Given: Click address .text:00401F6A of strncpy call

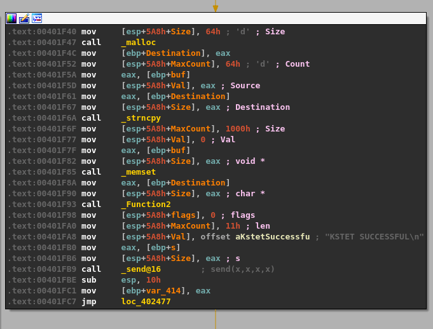Looking at the screenshot, I should click(41, 118).
